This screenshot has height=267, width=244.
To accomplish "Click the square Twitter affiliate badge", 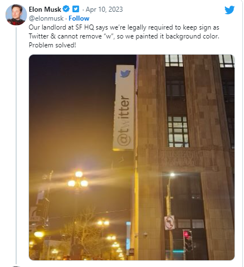I will pyautogui.click(x=76, y=9).
